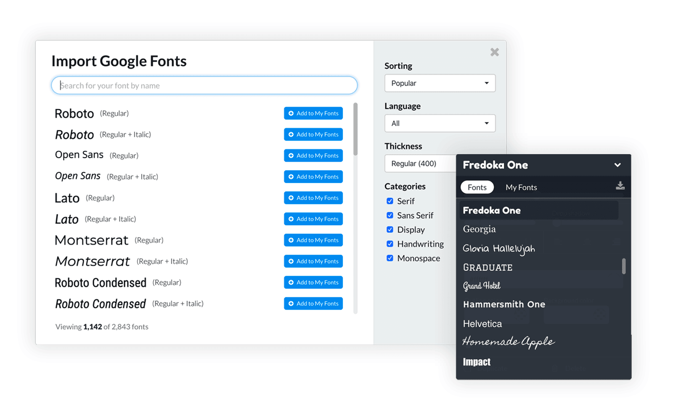The height and width of the screenshot is (420, 673).
Task: Disable the Handwriting category filter
Action: tap(390, 244)
